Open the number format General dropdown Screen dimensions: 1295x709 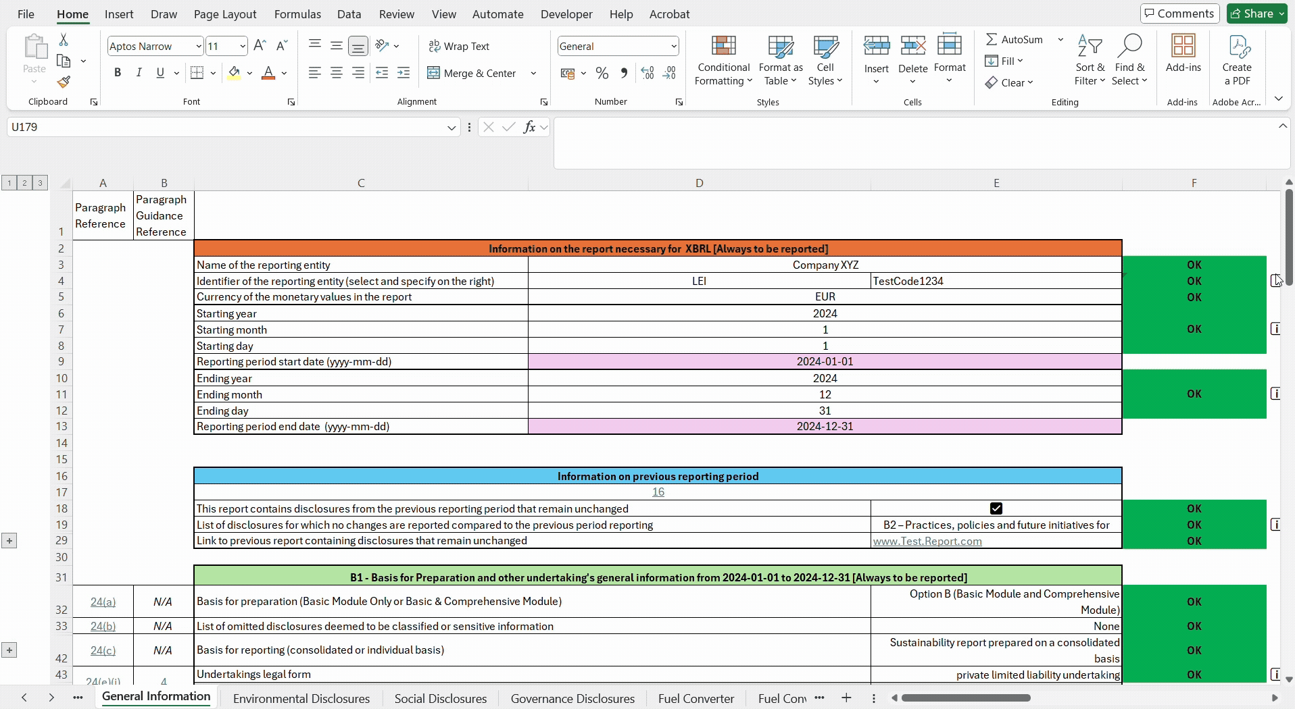coord(674,46)
